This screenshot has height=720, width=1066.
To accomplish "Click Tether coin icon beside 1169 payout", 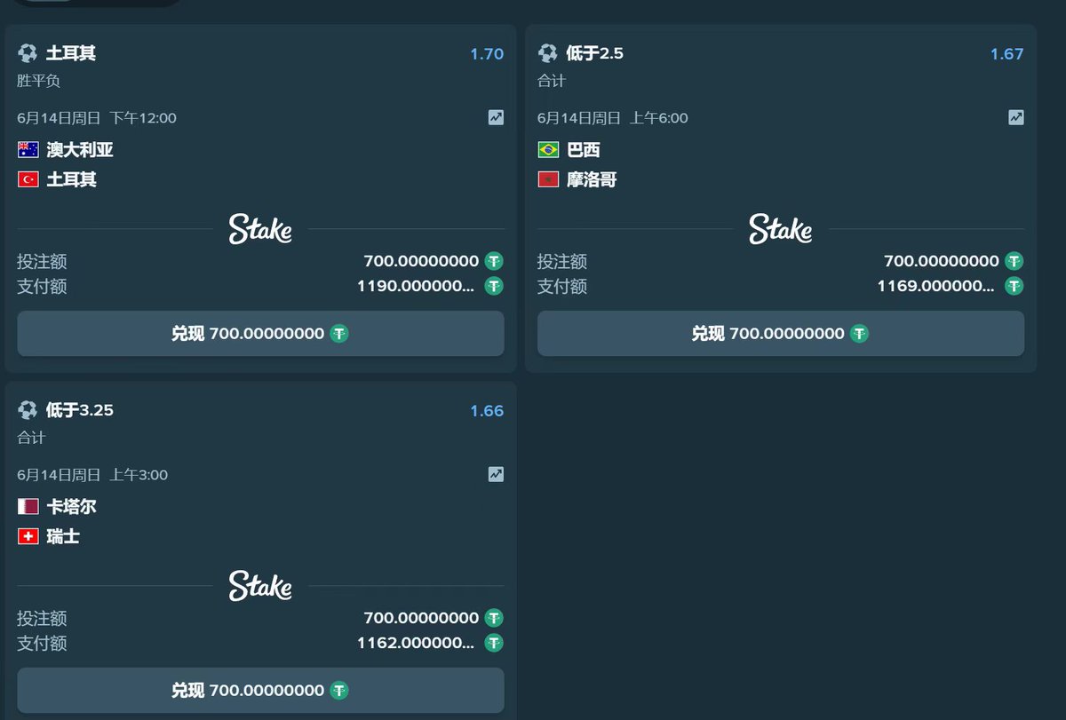I will [1014, 286].
